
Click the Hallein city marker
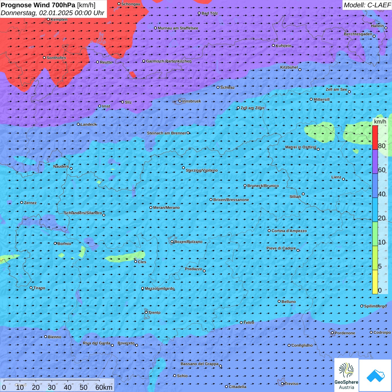386,28
